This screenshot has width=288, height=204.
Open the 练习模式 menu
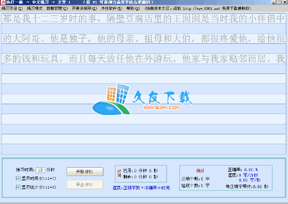tap(35, 8)
